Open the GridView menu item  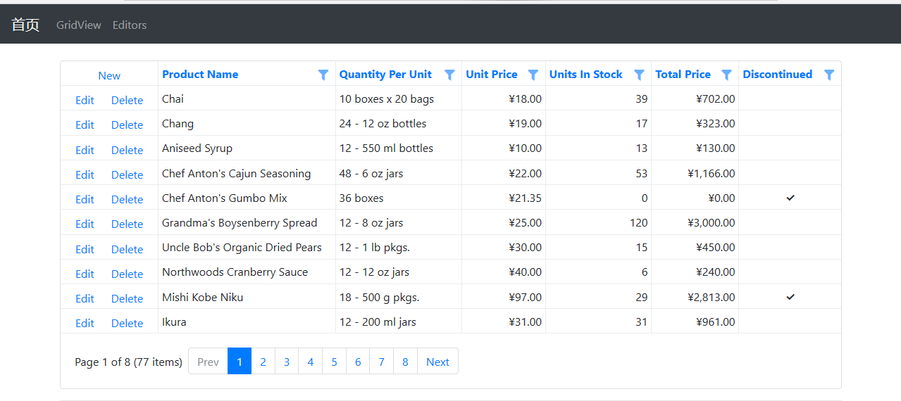pos(79,25)
